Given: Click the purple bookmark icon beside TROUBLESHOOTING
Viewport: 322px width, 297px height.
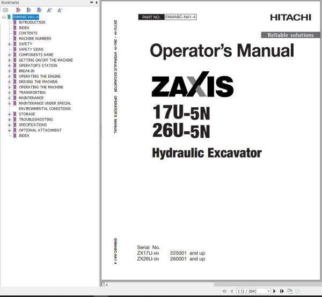Looking at the screenshot, I should tap(15, 120).
